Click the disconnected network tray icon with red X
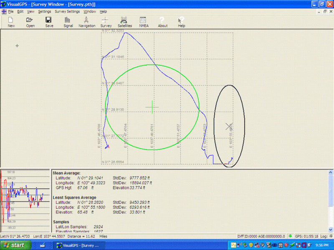The height and width of the screenshot is (250, 334). 257,245
